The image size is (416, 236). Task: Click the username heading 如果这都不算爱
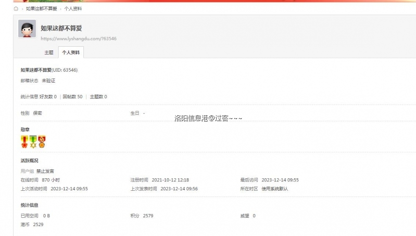click(x=61, y=28)
